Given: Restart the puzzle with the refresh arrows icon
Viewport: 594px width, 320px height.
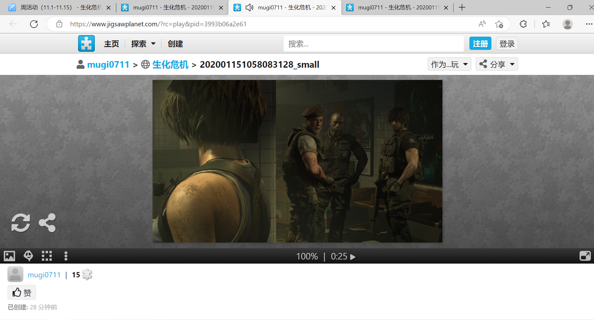Looking at the screenshot, I should 21,223.
